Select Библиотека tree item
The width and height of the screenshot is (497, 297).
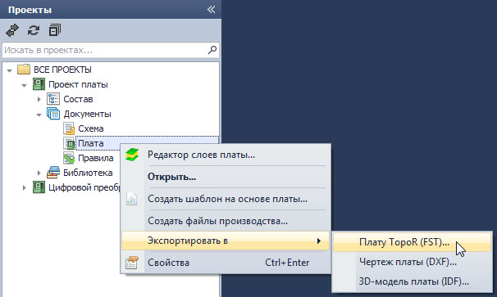pyautogui.click(x=88, y=173)
